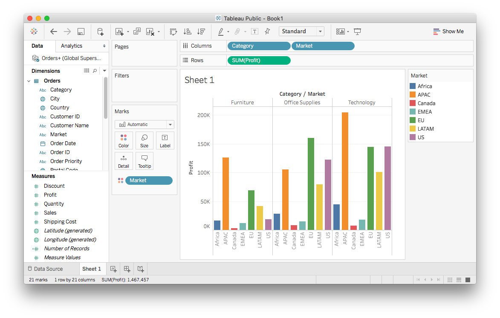Click the APAC orange legend swatch

point(413,95)
